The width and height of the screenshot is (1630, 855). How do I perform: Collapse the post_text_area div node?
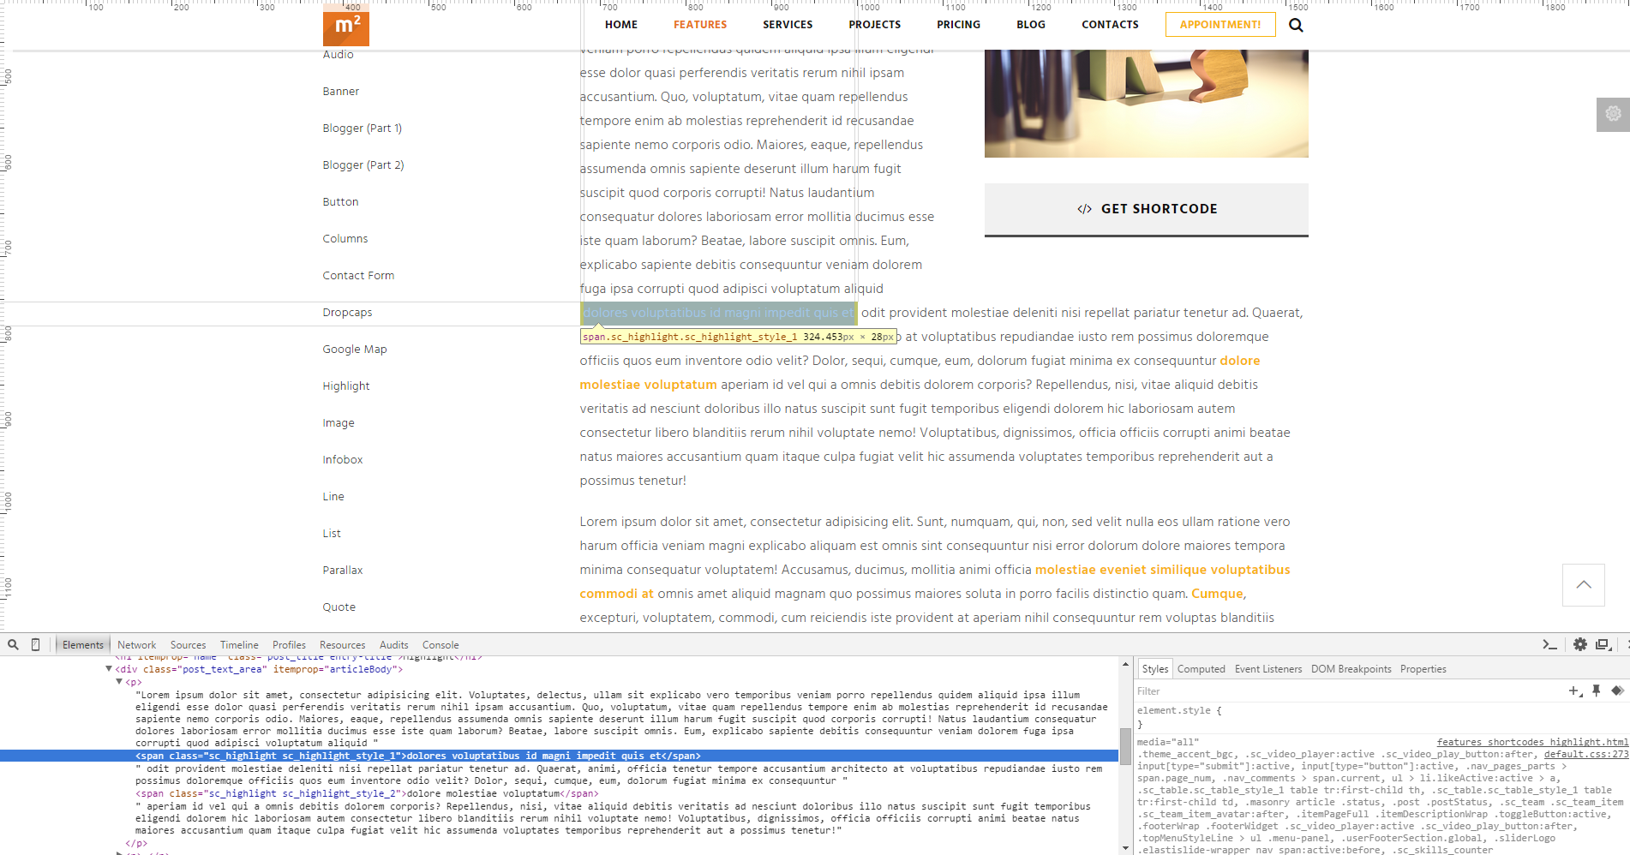[x=109, y=669]
